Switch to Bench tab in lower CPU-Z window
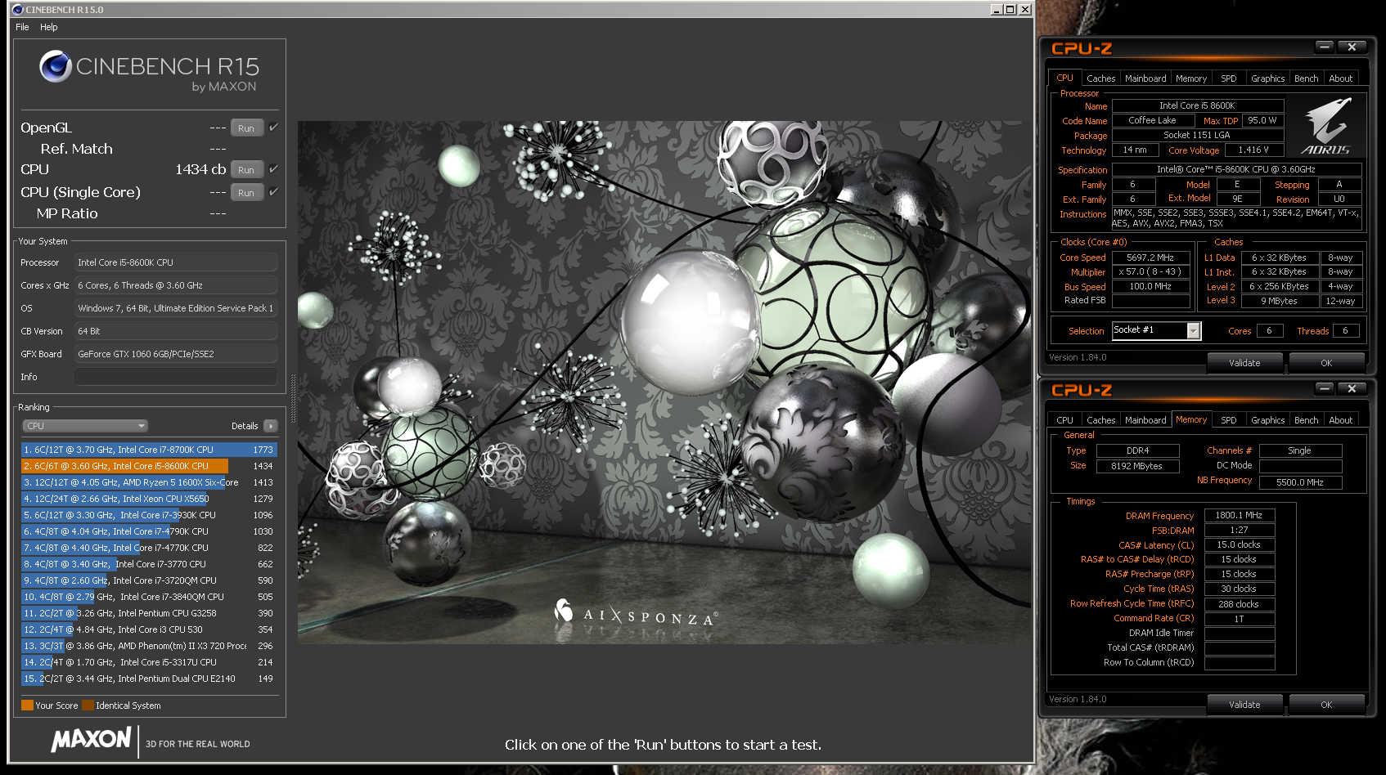The height and width of the screenshot is (775, 1386). pos(1306,420)
